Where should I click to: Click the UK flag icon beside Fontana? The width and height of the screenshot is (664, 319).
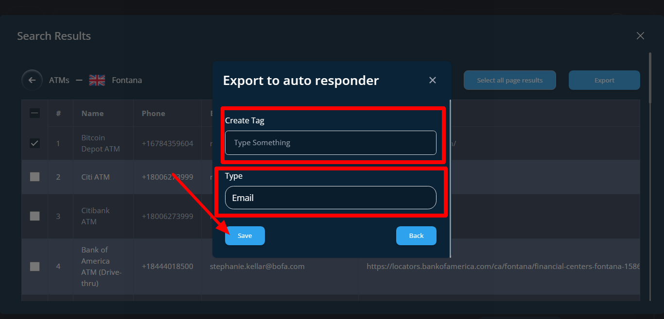[97, 80]
